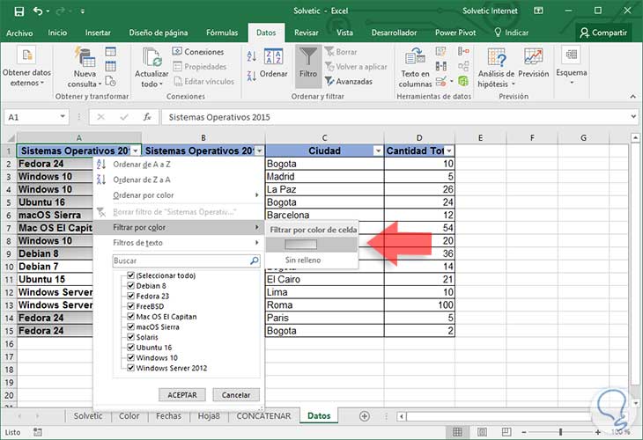Viewport: 643px width, 440px height.
Task: Open the Inicio ribbon tab
Action: pyautogui.click(x=57, y=33)
